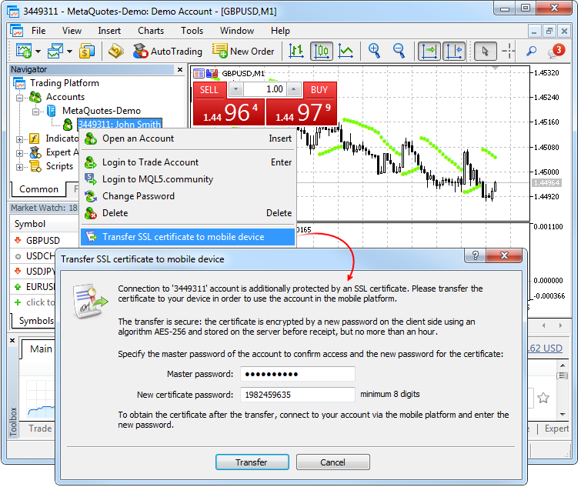Click the volume field showing 1.00

tap(265, 89)
